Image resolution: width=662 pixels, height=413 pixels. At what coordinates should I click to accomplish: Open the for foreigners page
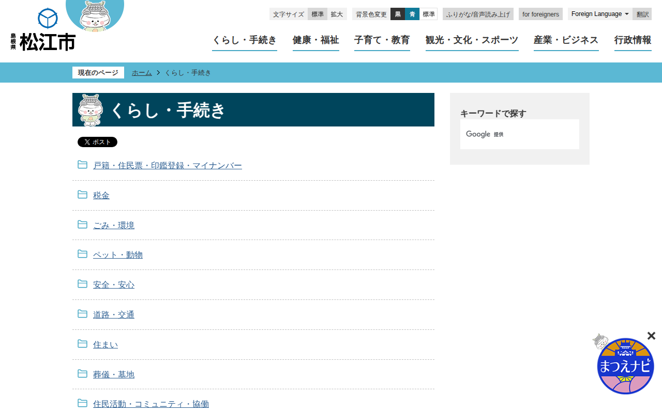coord(540,14)
